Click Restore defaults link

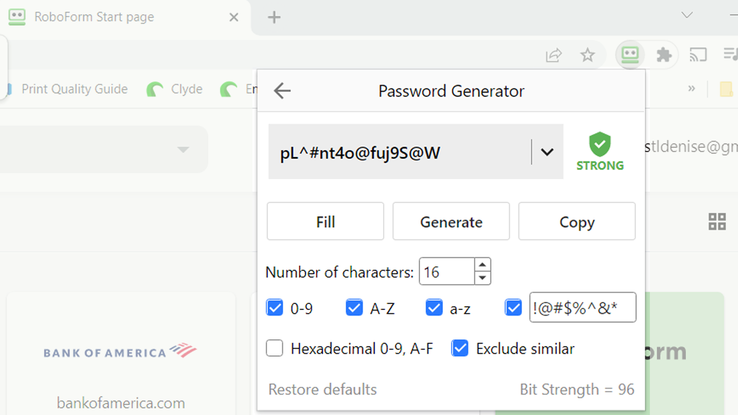tap(322, 389)
